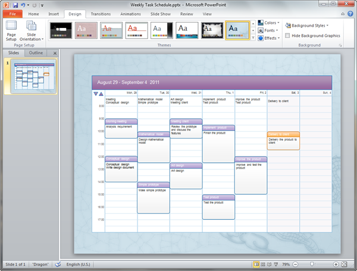Select the Conceptual design task header

(121, 159)
